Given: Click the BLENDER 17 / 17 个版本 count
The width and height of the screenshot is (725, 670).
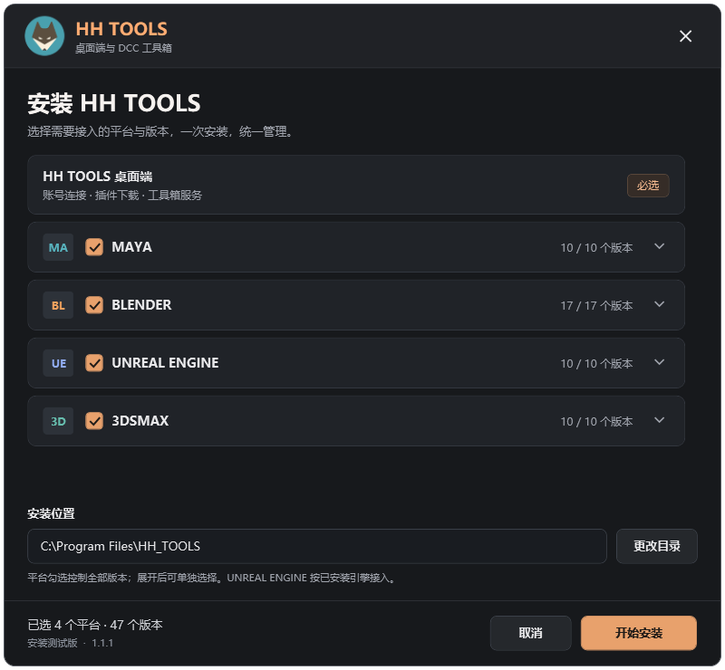Looking at the screenshot, I should 596,305.
